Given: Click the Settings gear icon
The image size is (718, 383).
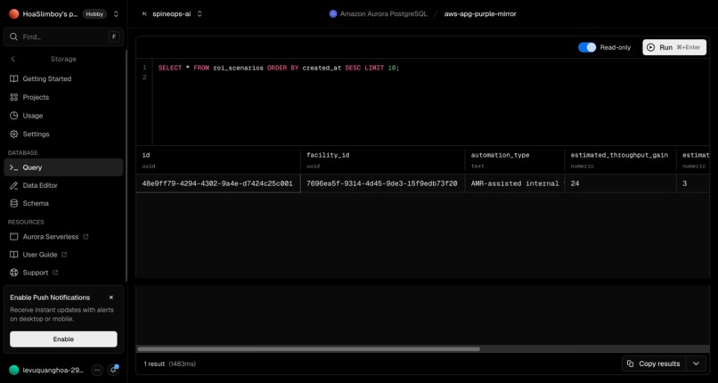Looking at the screenshot, I should coord(13,134).
